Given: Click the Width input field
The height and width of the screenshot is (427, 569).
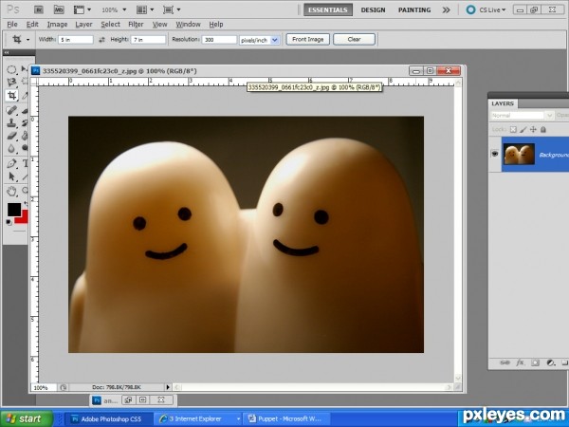Looking at the screenshot, I should [x=76, y=40].
